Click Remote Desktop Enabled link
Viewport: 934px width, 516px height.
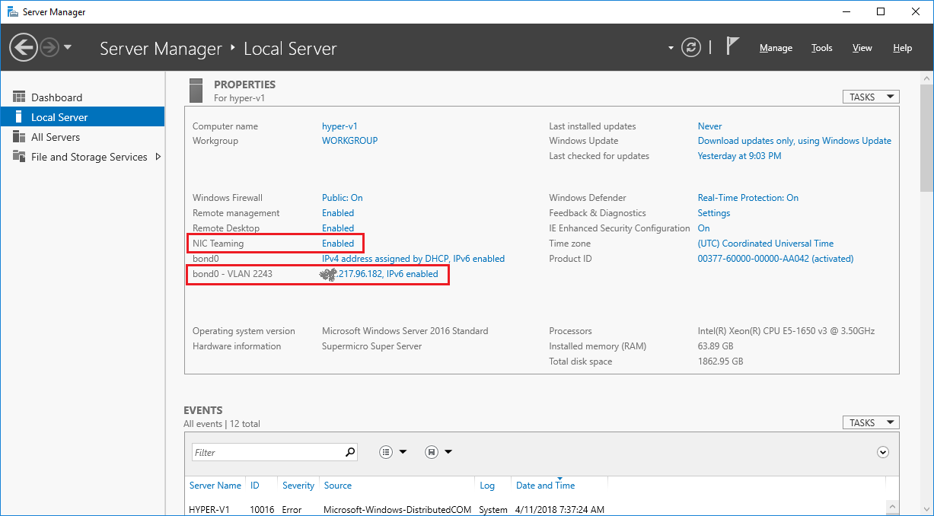coord(338,228)
